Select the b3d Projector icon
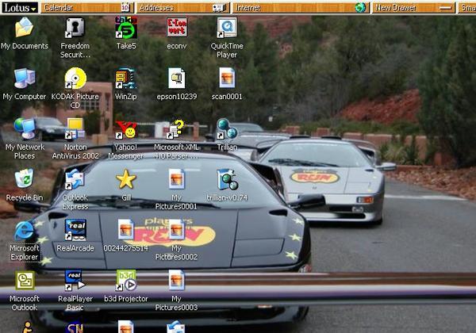Image resolution: width=476 pixels, height=333 pixels. point(126,281)
